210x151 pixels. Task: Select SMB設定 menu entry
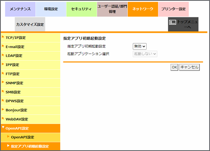coord(30,92)
